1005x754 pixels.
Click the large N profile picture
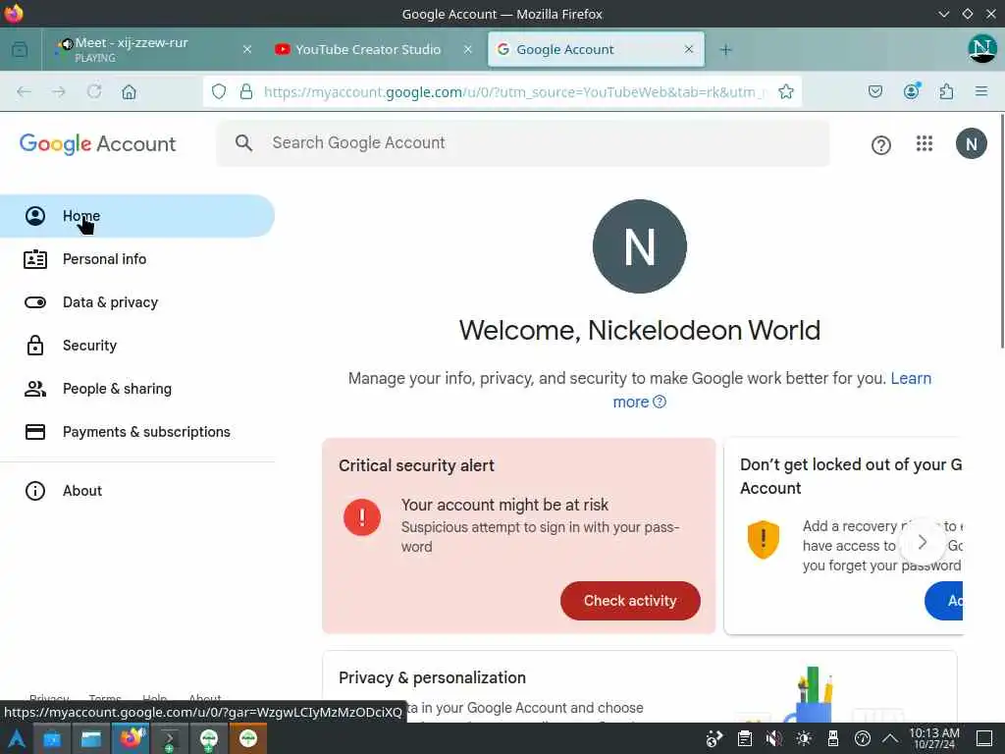[640, 246]
